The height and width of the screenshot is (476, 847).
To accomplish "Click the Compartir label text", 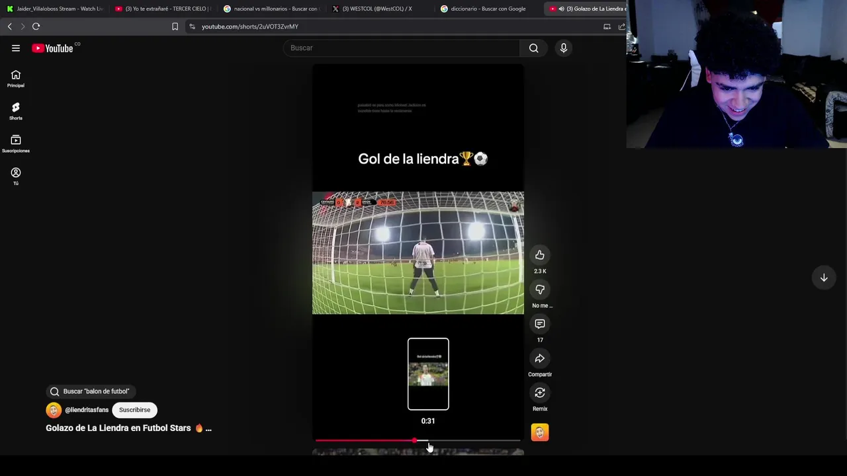I will point(540,374).
